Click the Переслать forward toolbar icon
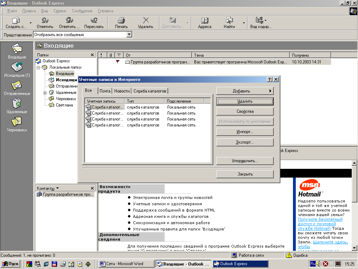This screenshot has height=269, width=358. tap(94, 20)
